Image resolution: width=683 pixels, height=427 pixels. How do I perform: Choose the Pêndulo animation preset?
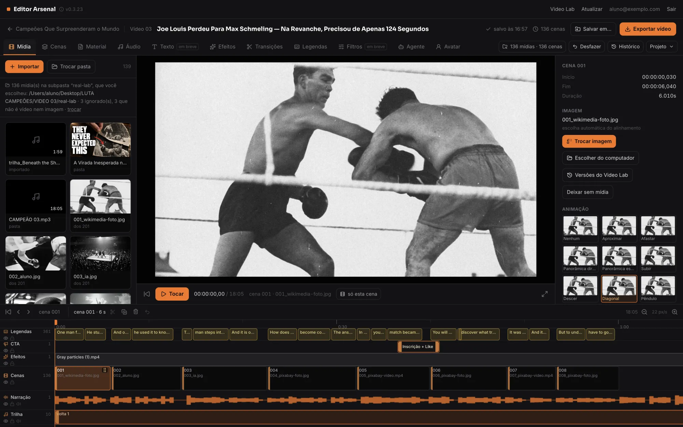658,289
